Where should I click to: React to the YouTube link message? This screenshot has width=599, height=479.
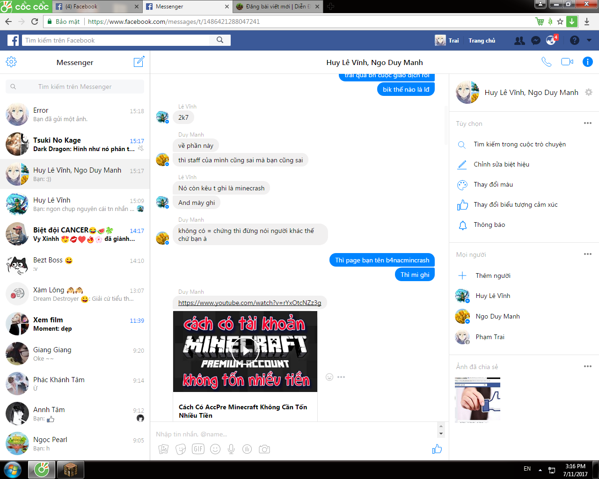[329, 377]
